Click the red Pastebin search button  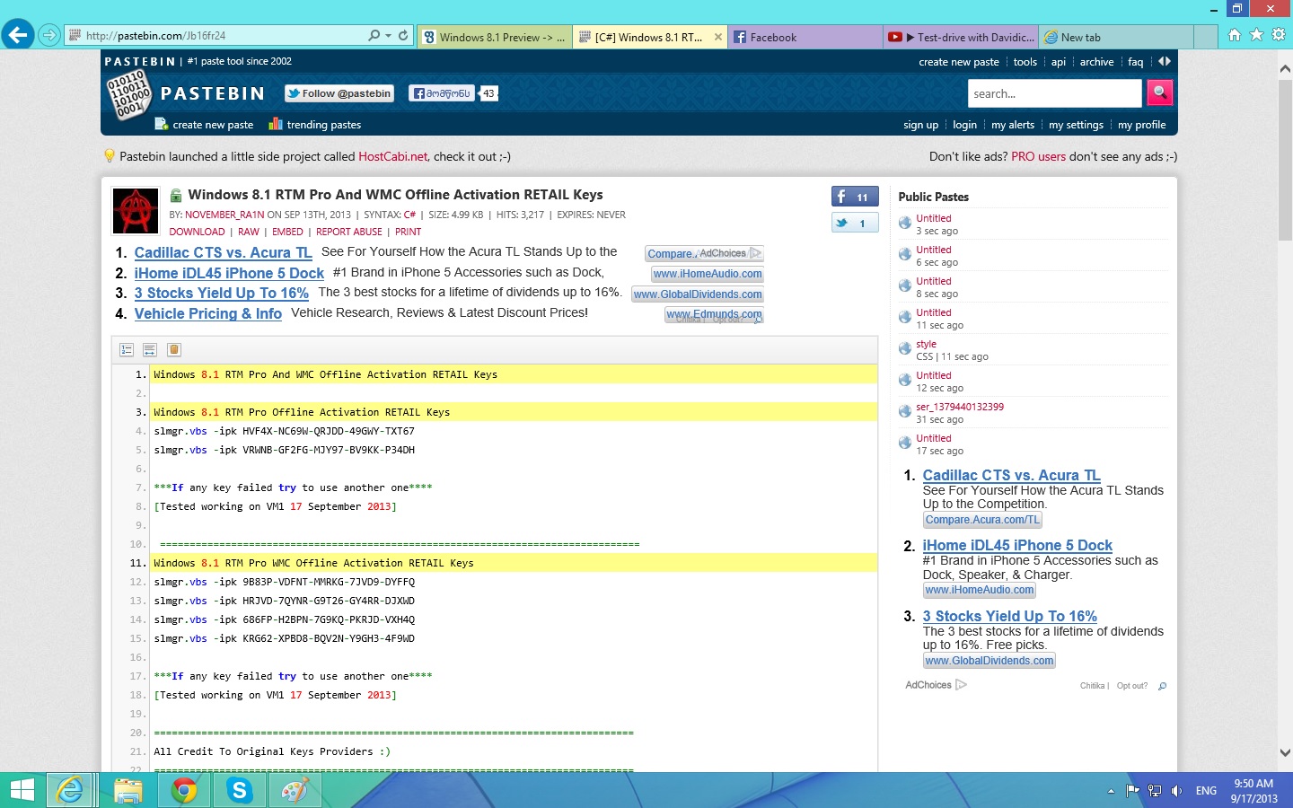tap(1159, 92)
